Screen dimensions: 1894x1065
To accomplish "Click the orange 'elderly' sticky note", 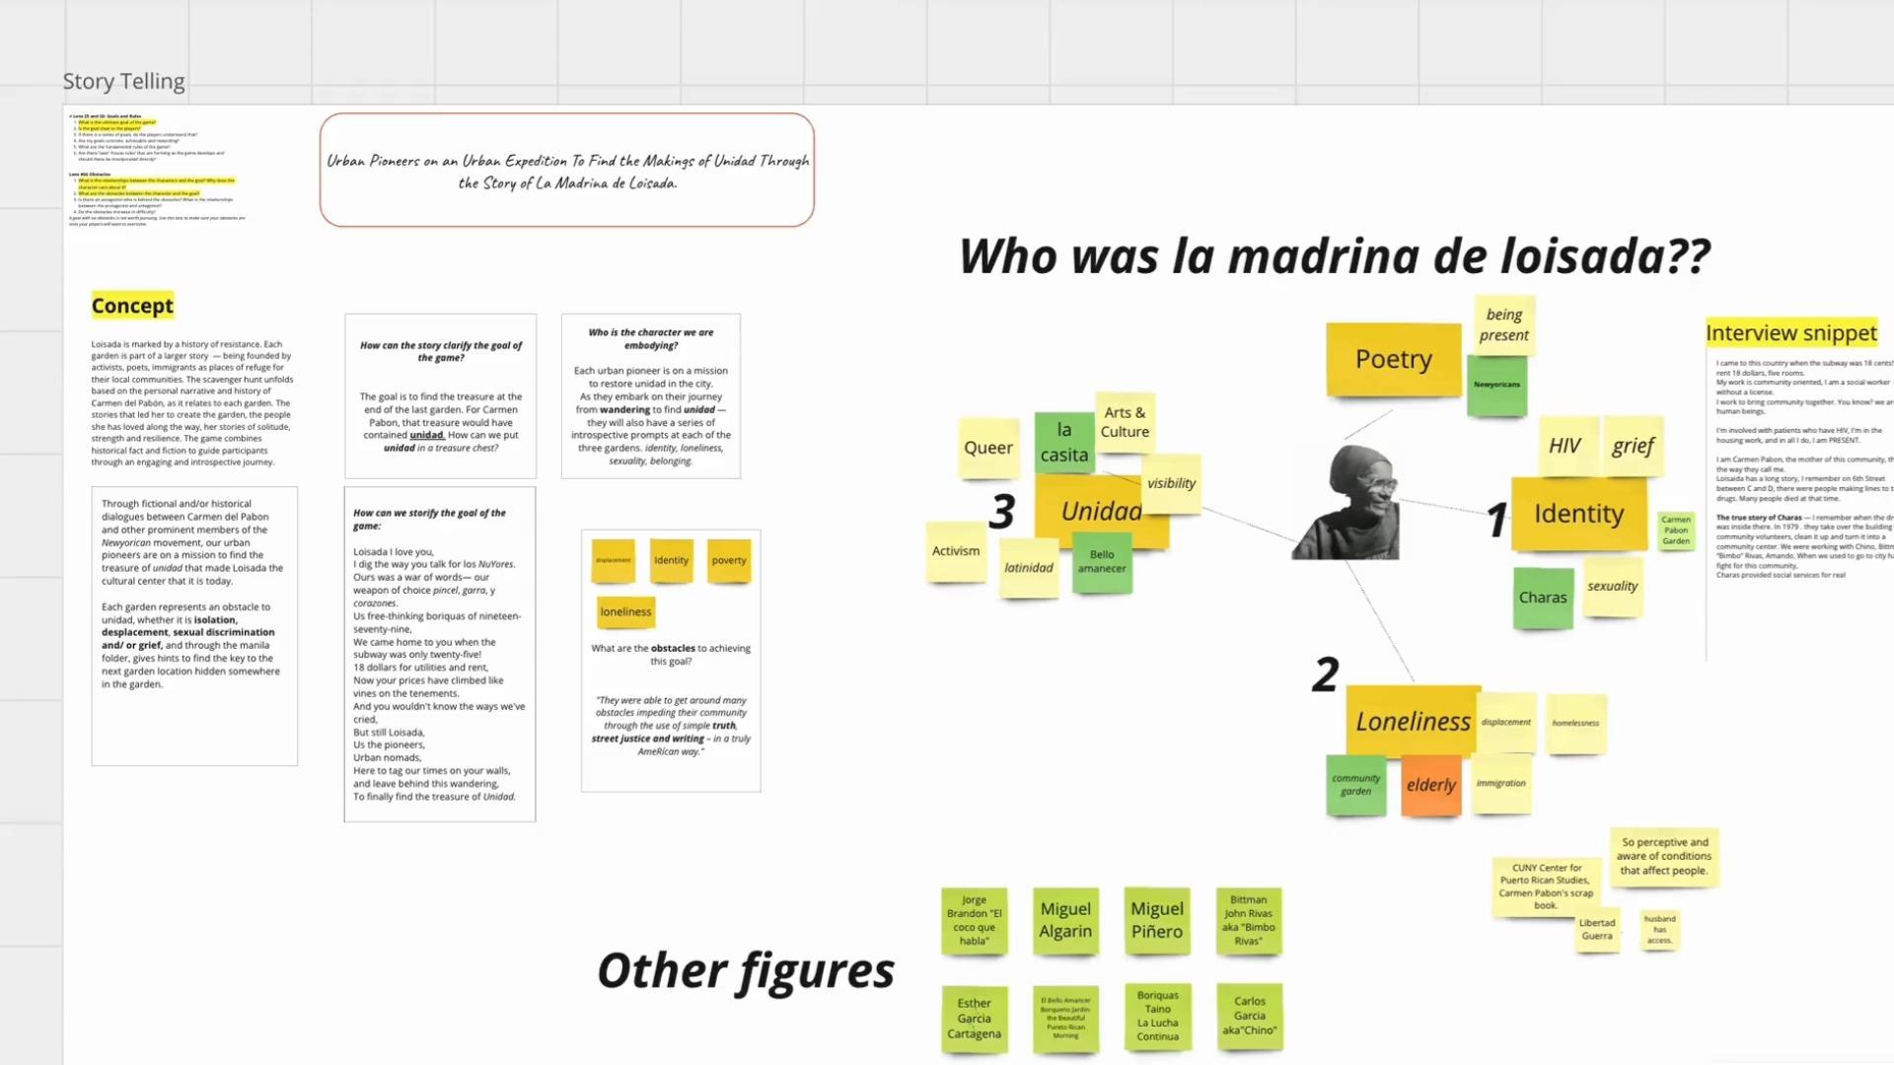I will (1430, 785).
